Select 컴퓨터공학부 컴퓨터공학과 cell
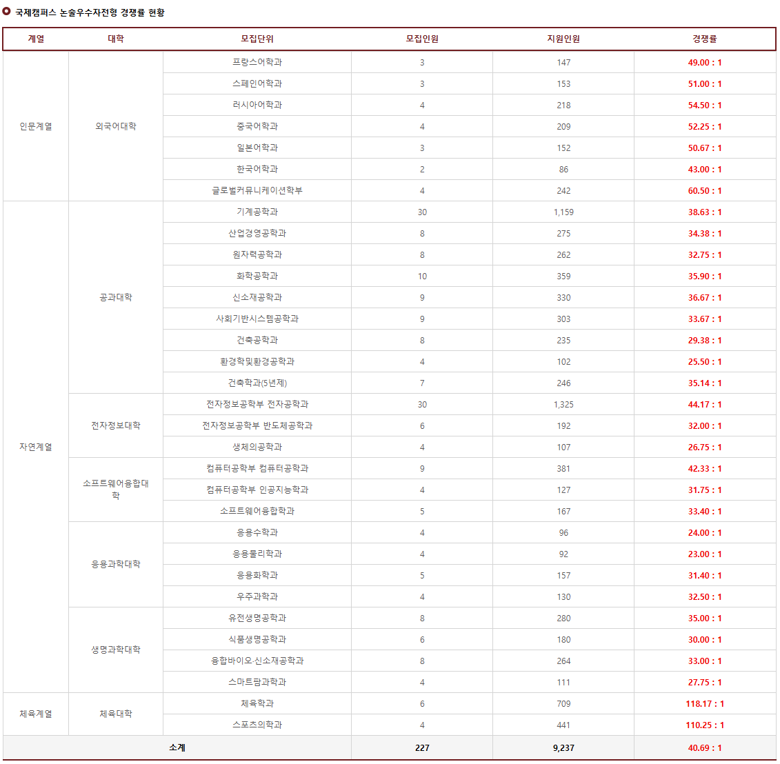 click(x=257, y=469)
